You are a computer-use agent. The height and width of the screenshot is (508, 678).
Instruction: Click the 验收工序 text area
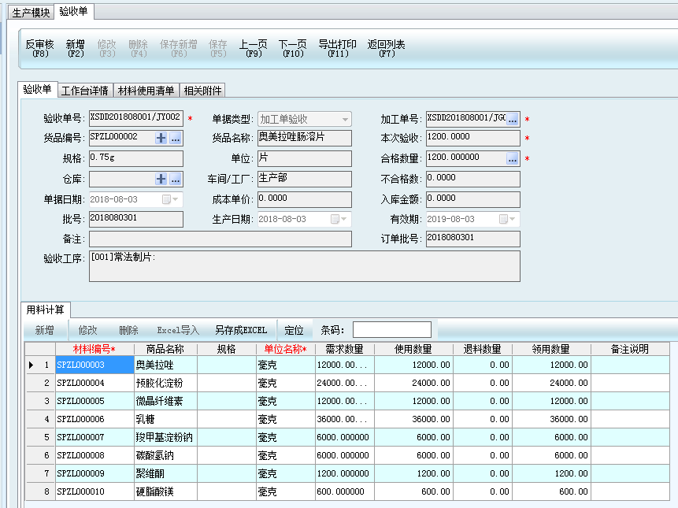point(305,266)
